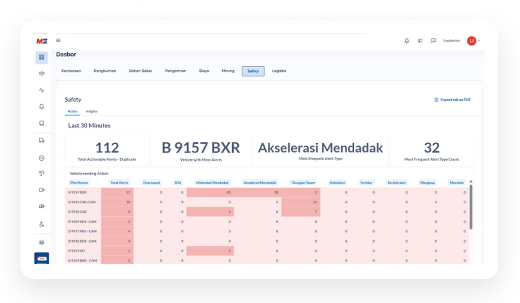Click the blue badge at sidebar bottom
Viewport: 520px width, 303px height.
pos(42,258)
